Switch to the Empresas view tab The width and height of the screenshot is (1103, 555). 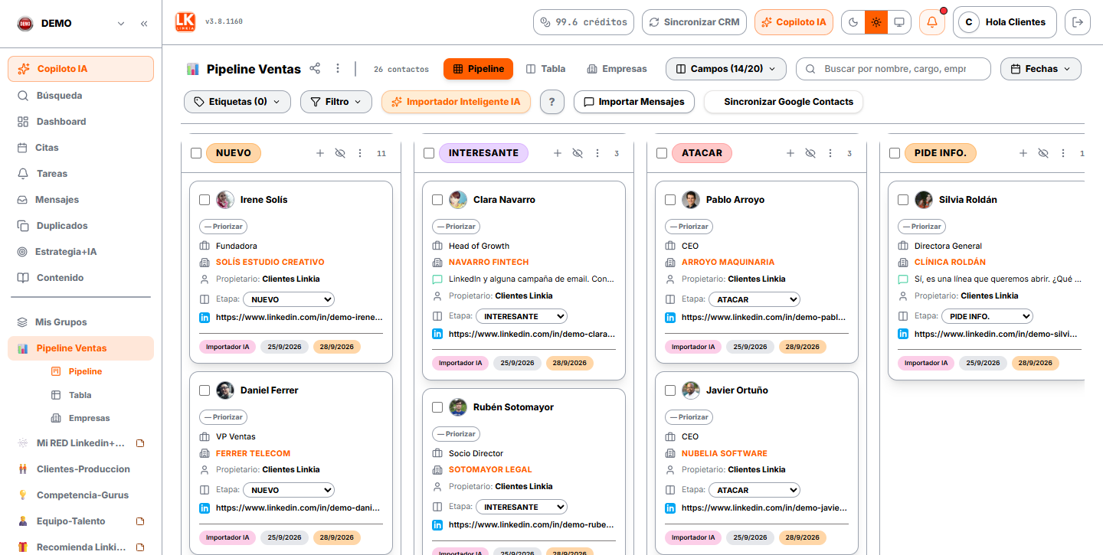point(617,69)
